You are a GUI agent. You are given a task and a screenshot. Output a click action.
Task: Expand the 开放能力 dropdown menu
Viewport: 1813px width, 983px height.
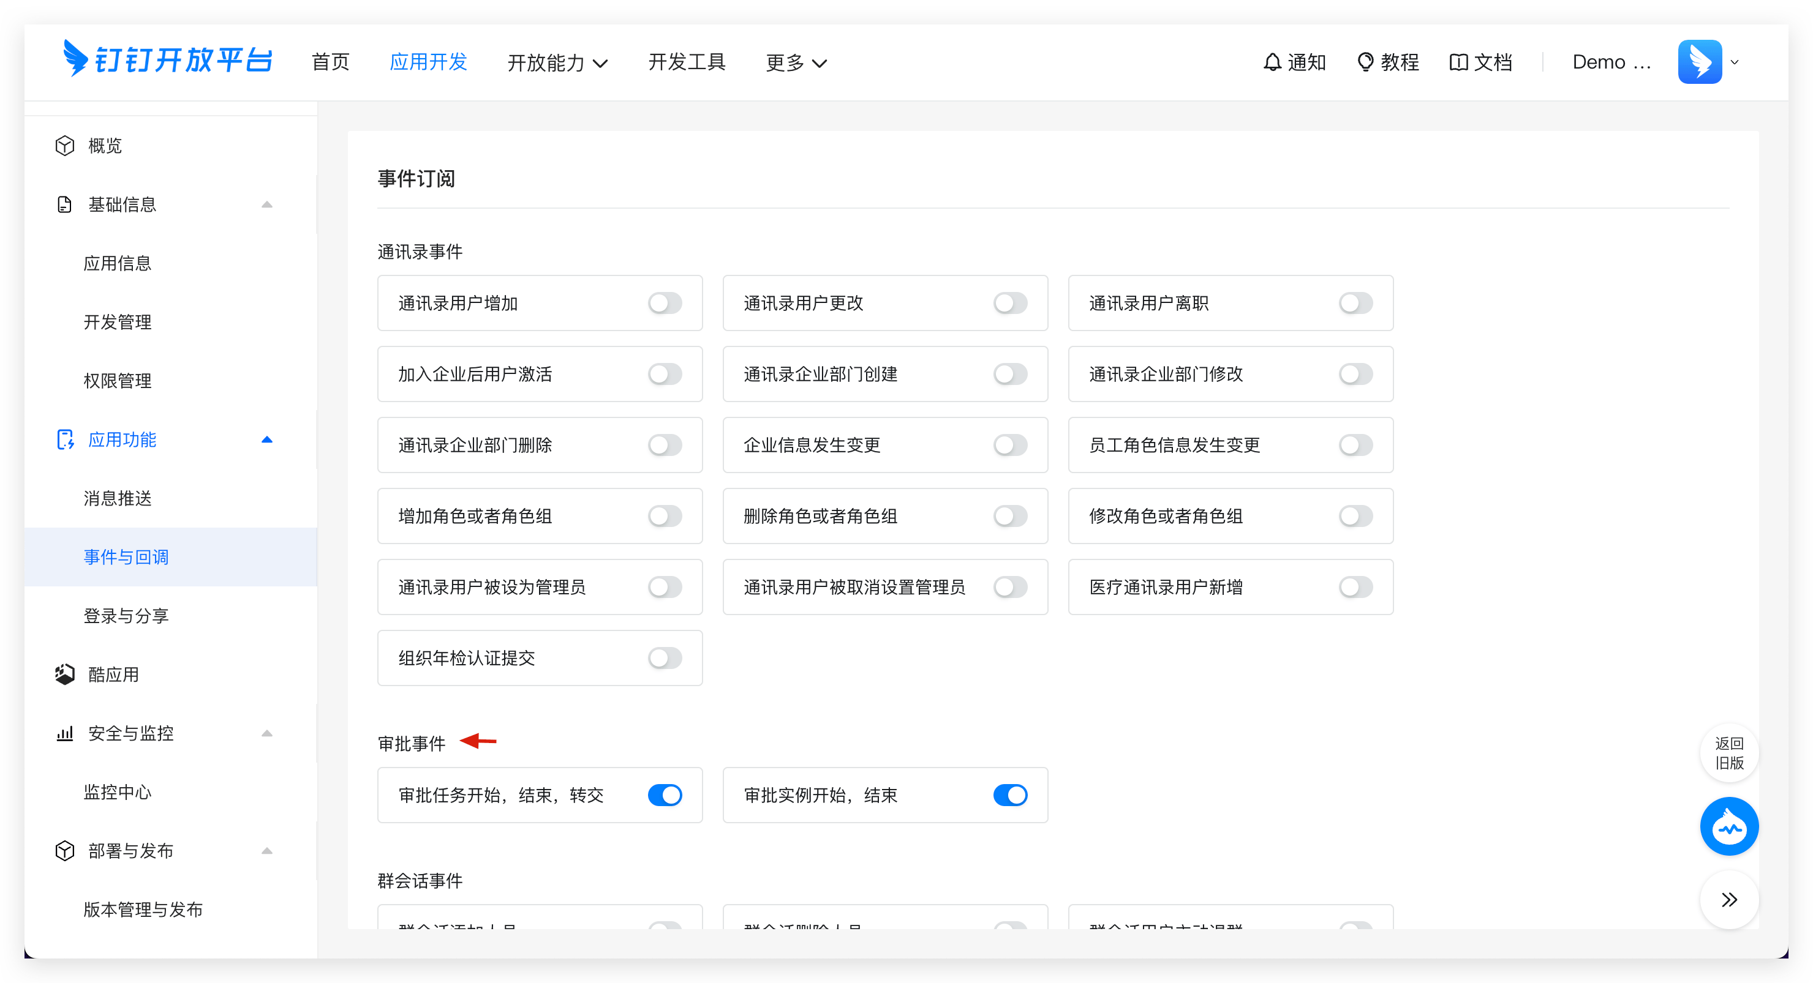(x=557, y=62)
